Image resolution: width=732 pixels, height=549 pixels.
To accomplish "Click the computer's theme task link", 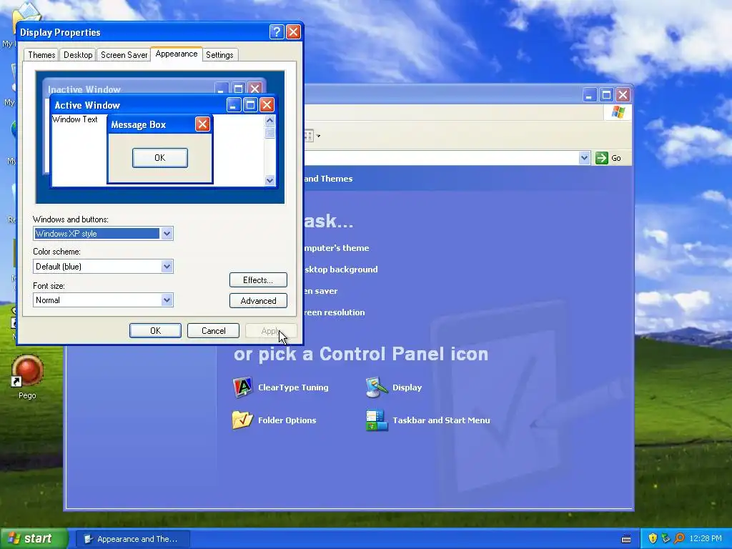I will click(337, 248).
